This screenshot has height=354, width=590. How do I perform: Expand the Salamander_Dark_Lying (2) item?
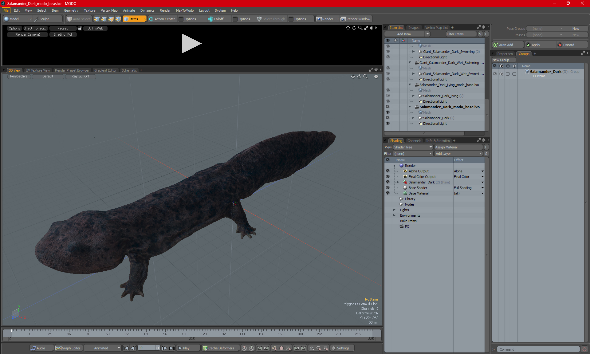pos(413,96)
